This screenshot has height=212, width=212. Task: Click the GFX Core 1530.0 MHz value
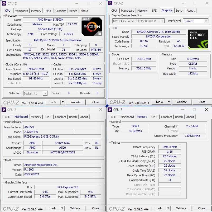[x=144, y=59]
